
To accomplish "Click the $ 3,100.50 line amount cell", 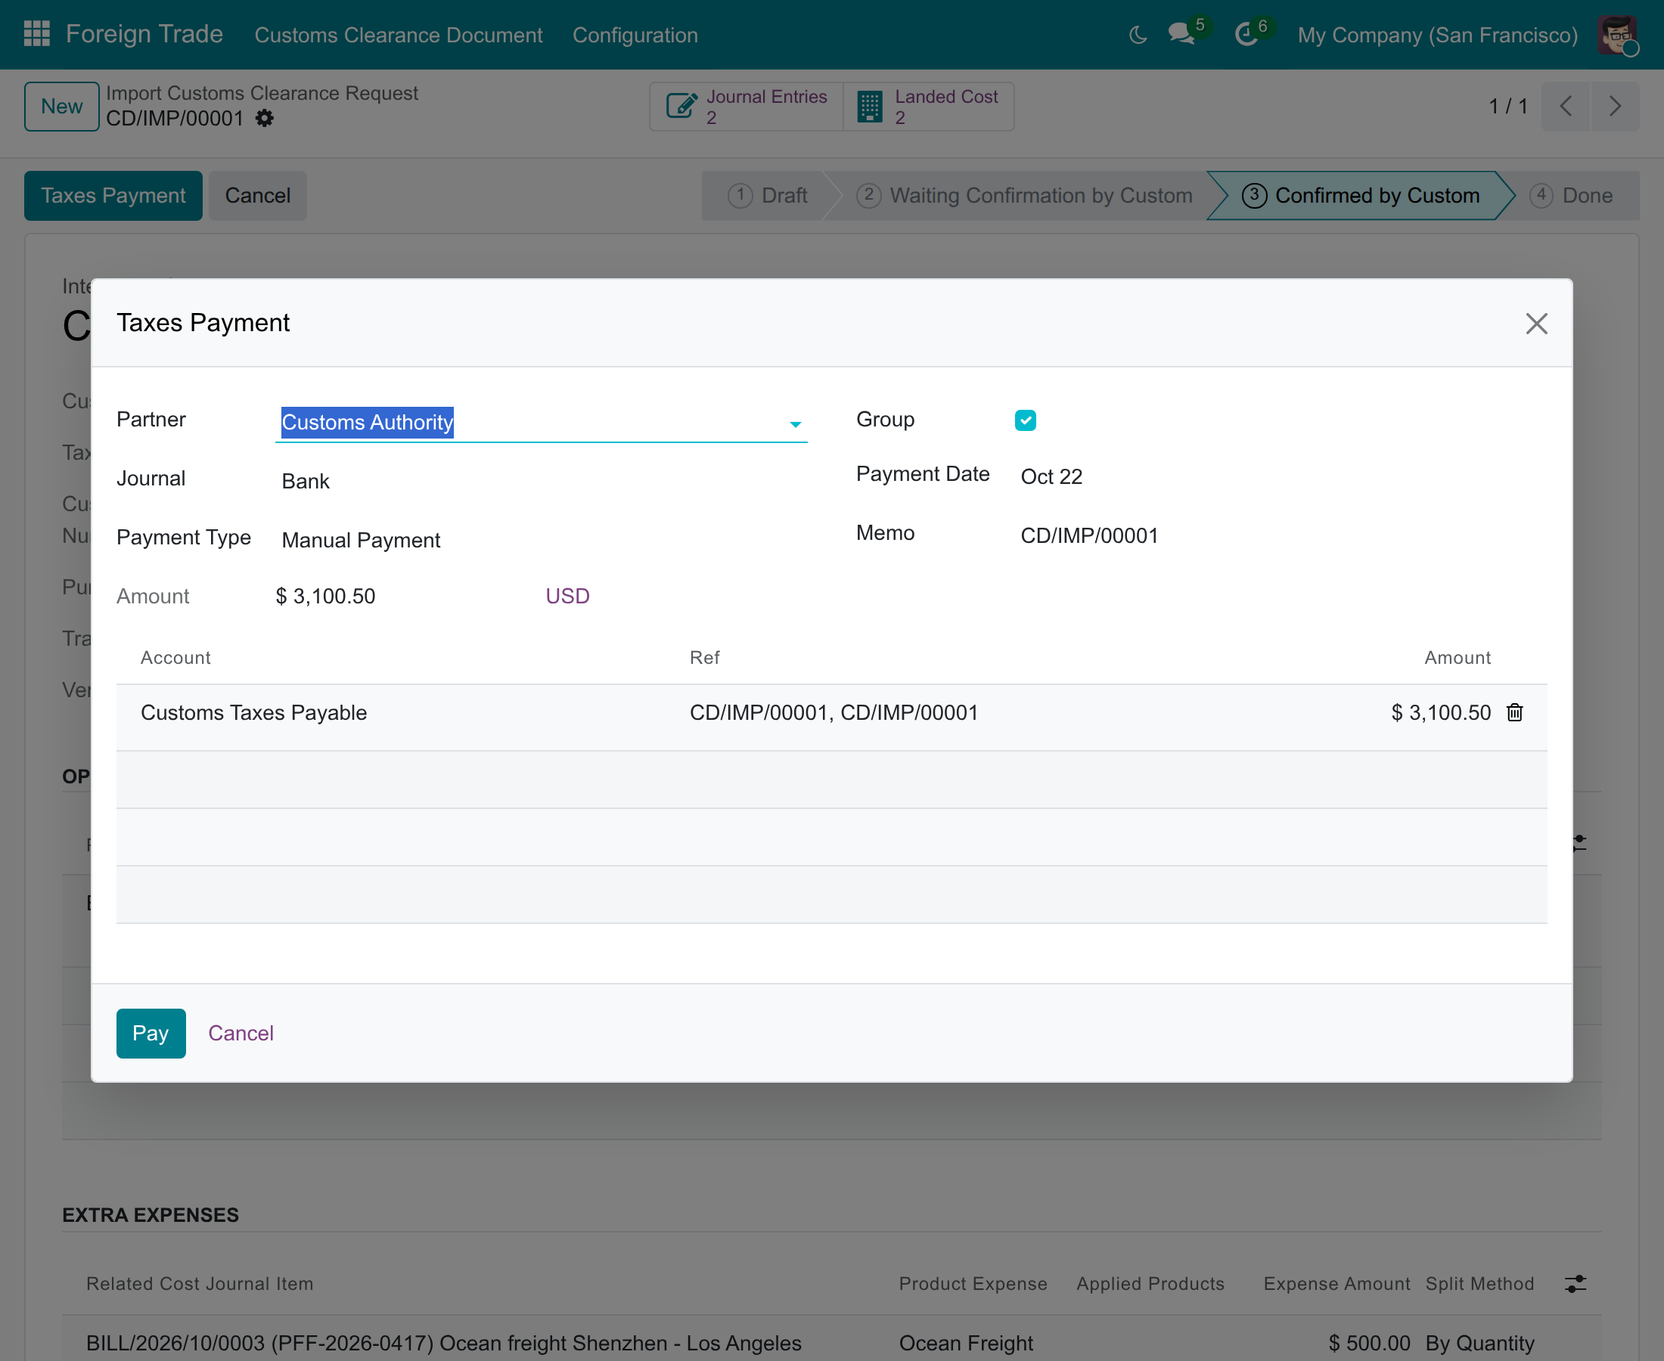I will [1441, 713].
